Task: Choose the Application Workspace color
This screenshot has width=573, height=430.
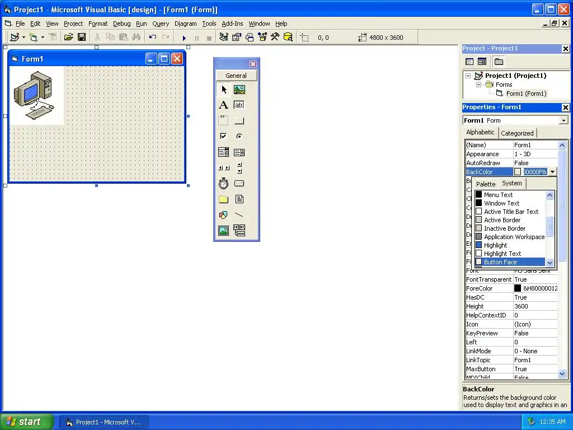Action: (x=510, y=237)
